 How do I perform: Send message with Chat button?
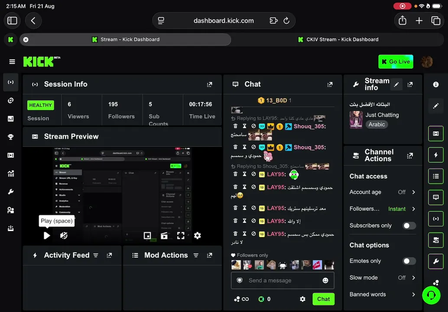(x=323, y=299)
